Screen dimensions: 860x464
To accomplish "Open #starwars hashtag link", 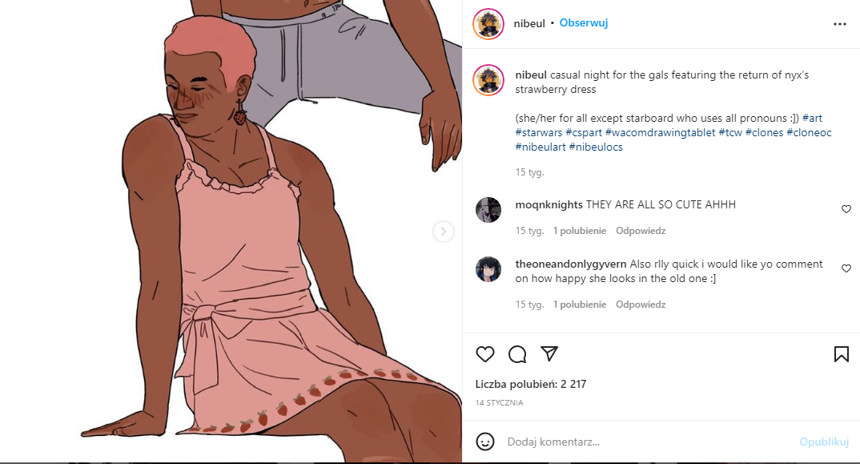I will [x=539, y=132].
